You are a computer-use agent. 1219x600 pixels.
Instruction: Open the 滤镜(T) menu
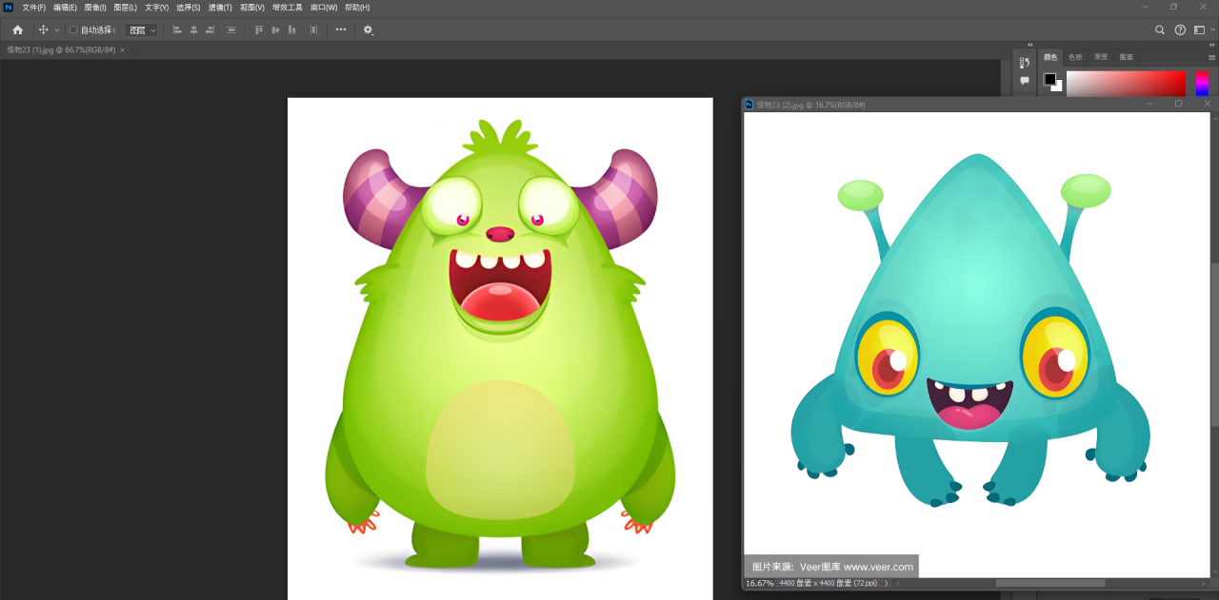[221, 7]
